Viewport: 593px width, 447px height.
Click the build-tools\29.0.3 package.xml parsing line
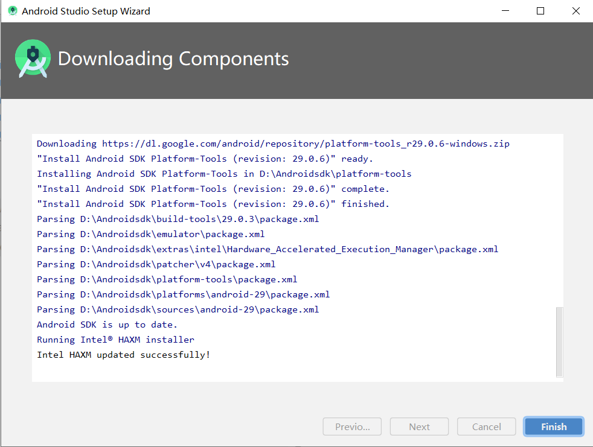point(178,219)
